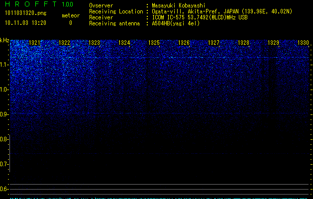
Task: Click the Receiver field label
Action: [x=101, y=17]
